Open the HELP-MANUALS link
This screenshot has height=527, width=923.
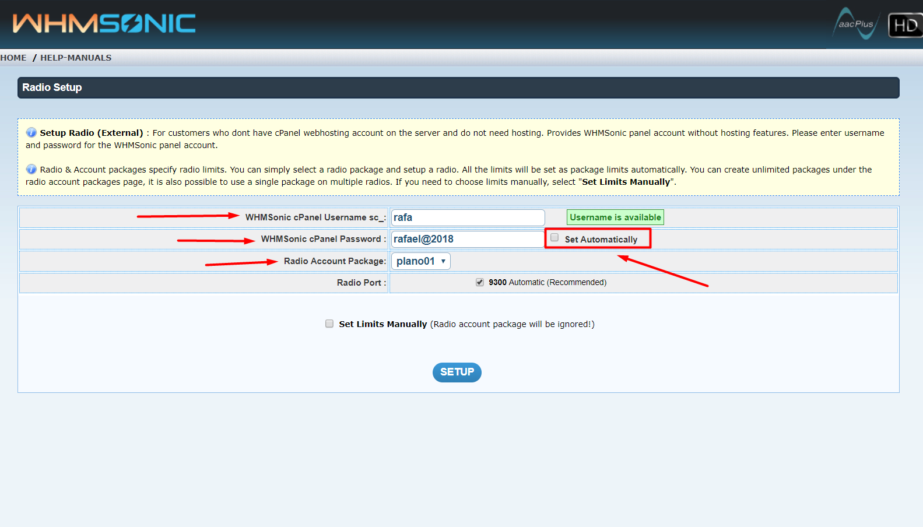coord(76,58)
